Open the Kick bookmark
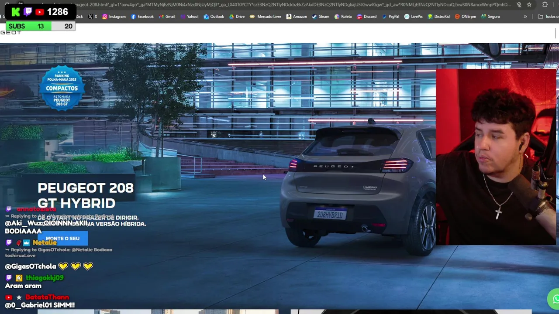Screen dimensions: 559x314 [x=79, y=17]
